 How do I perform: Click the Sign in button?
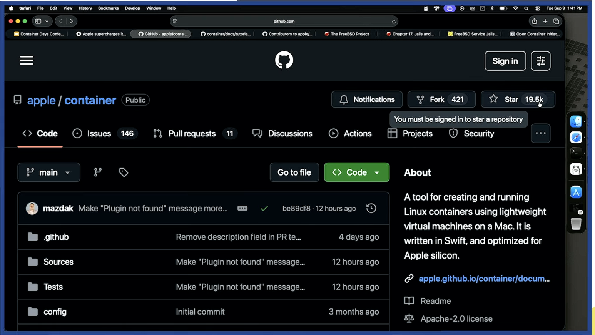click(x=505, y=61)
